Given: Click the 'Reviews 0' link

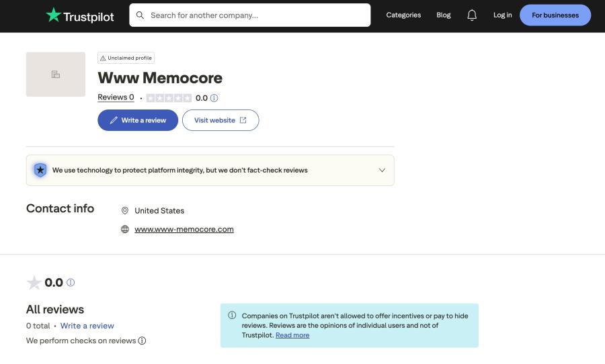Looking at the screenshot, I should pos(116,97).
